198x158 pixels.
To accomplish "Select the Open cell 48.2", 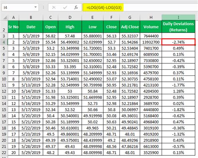I will click(x=51, y=153).
